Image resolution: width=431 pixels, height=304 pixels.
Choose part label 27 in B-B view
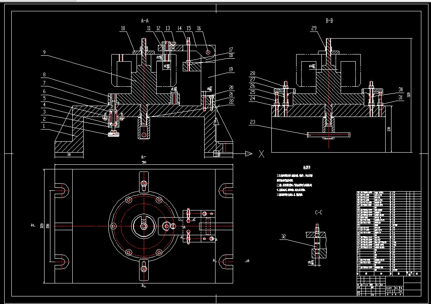pyautogui.click(x=252, y=80)
